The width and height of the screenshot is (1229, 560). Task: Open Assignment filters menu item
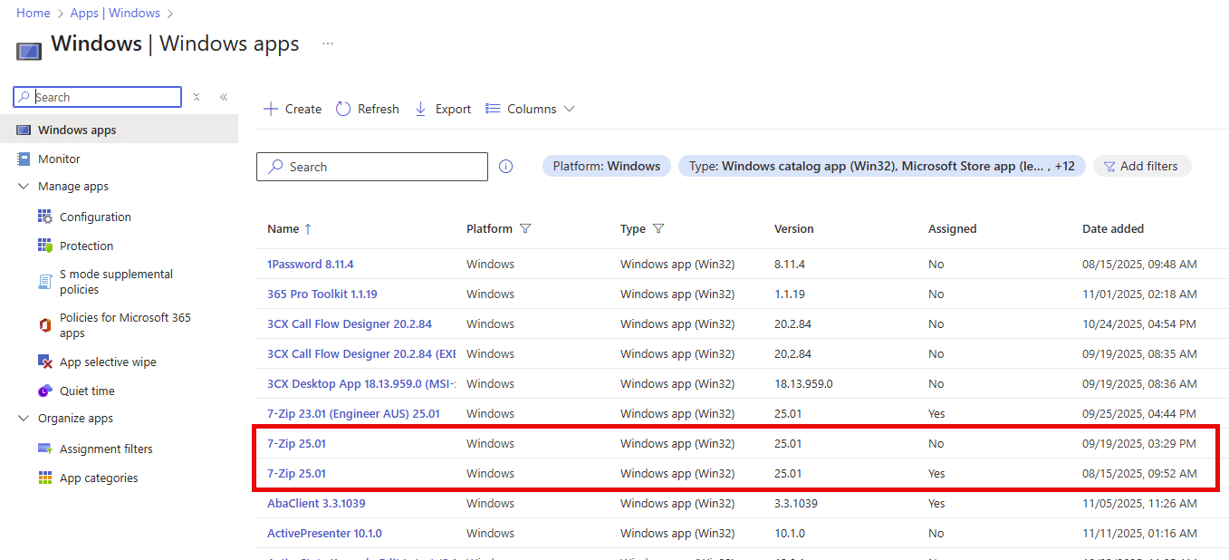pos(106,449)
